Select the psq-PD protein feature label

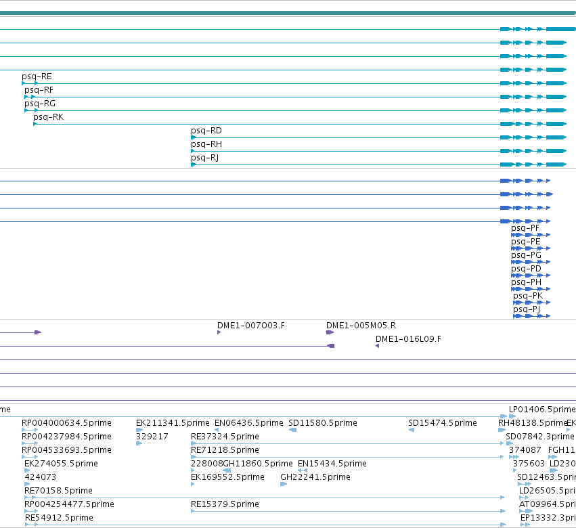[x=526, y=269]
